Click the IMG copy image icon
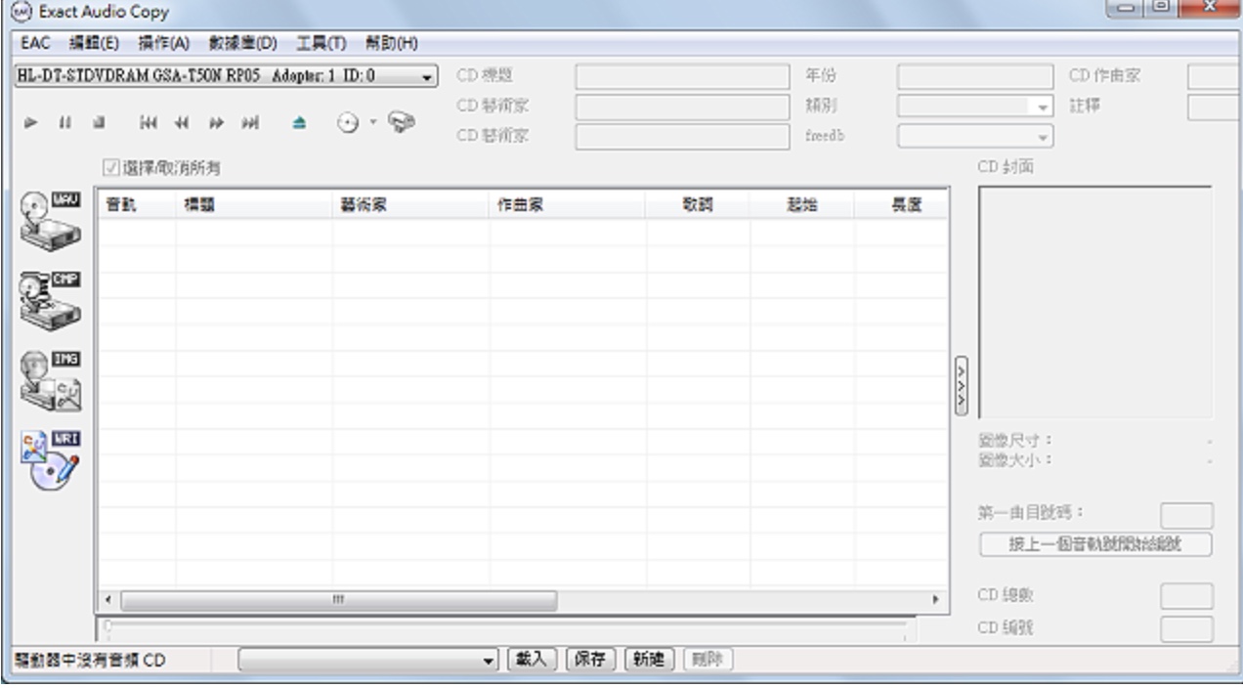The width and height of the screenshot is (1243, 688). click(x=51, y=383)
